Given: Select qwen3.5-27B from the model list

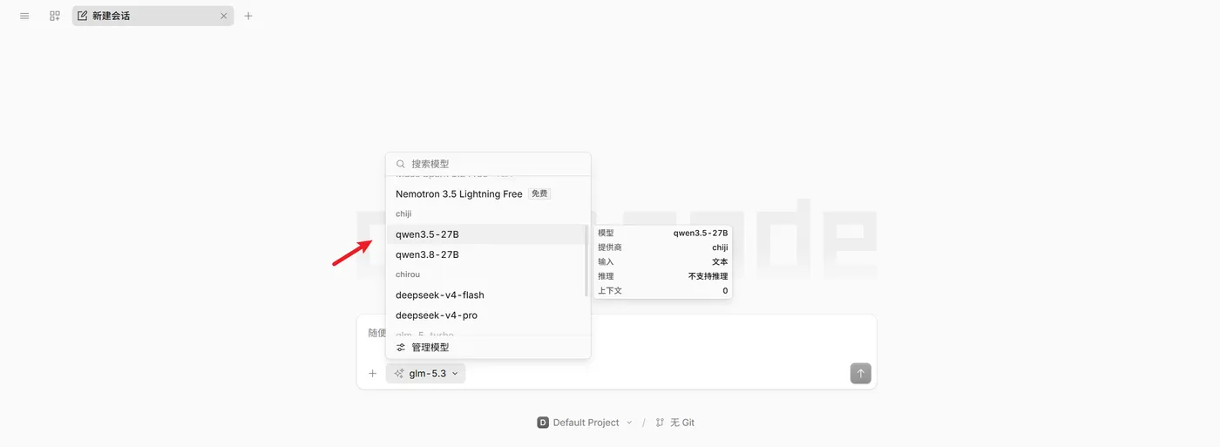Looking at the screenshot, I should tap(485, 234).
